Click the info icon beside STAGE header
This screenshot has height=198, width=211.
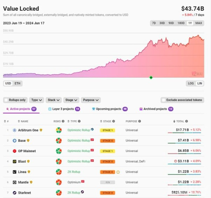(x=114, y=121)
